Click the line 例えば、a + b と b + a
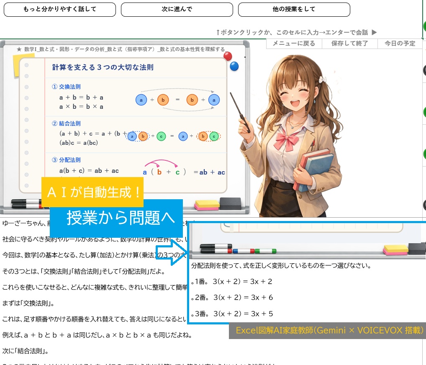This screenshot has width=426, height=365. coord(97,335)
